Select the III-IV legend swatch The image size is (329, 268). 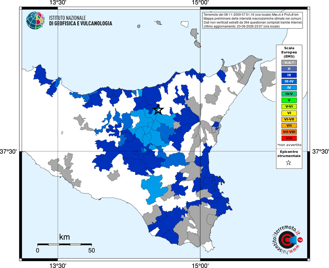pyautogui.click(x=289, y=81)
